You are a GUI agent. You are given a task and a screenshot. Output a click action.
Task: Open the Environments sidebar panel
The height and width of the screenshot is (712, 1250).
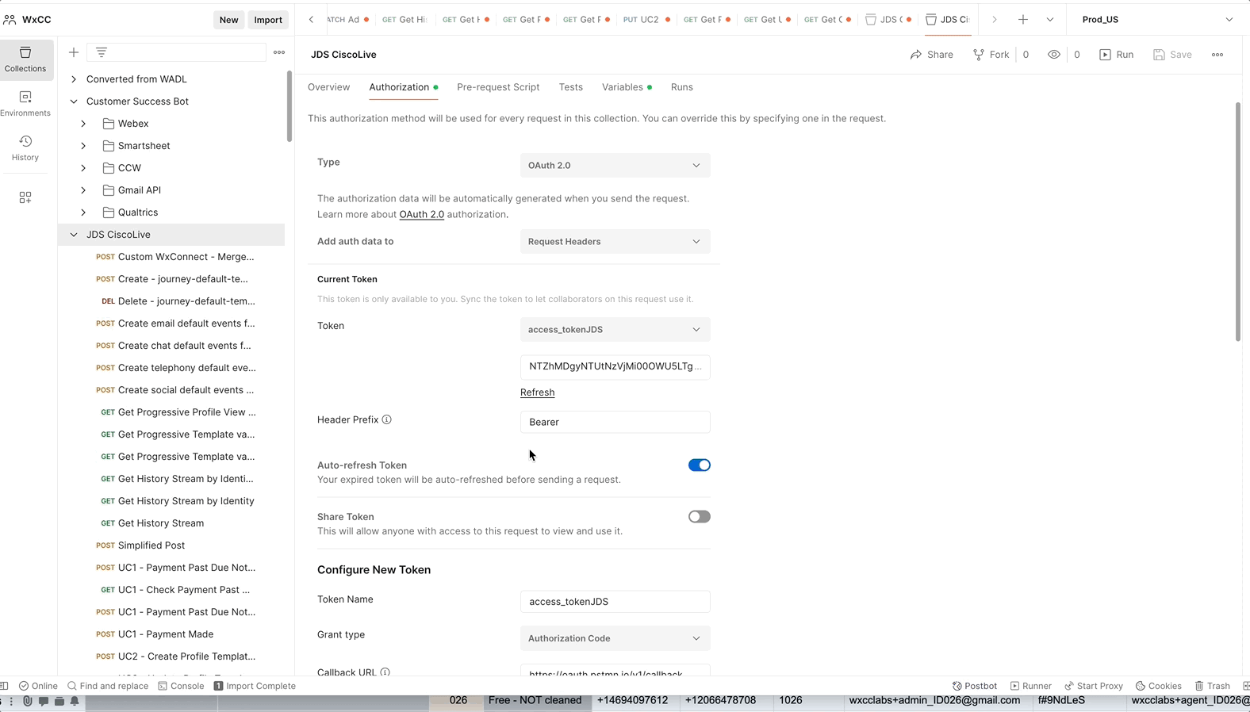click(25, 104)
